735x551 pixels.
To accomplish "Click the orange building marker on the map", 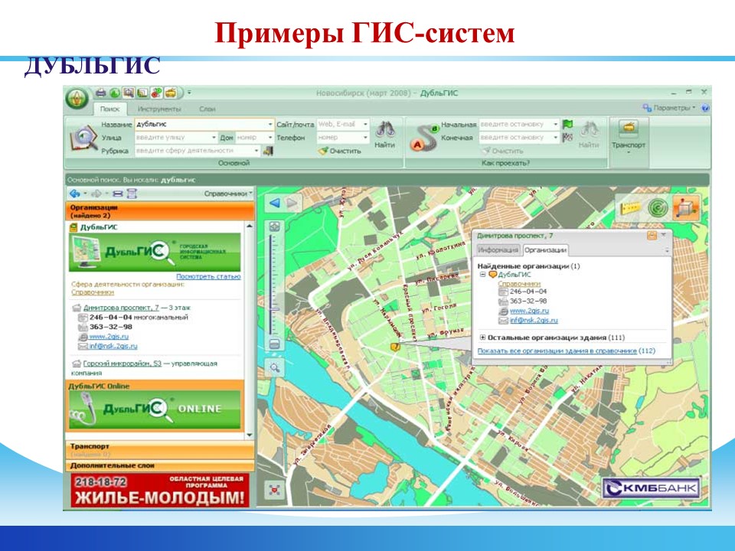I will coord(395,347).
